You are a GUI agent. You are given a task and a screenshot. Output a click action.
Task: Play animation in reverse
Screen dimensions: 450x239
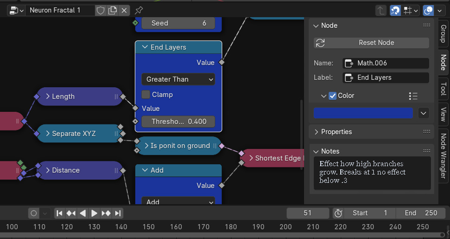(x=83, y=213)
